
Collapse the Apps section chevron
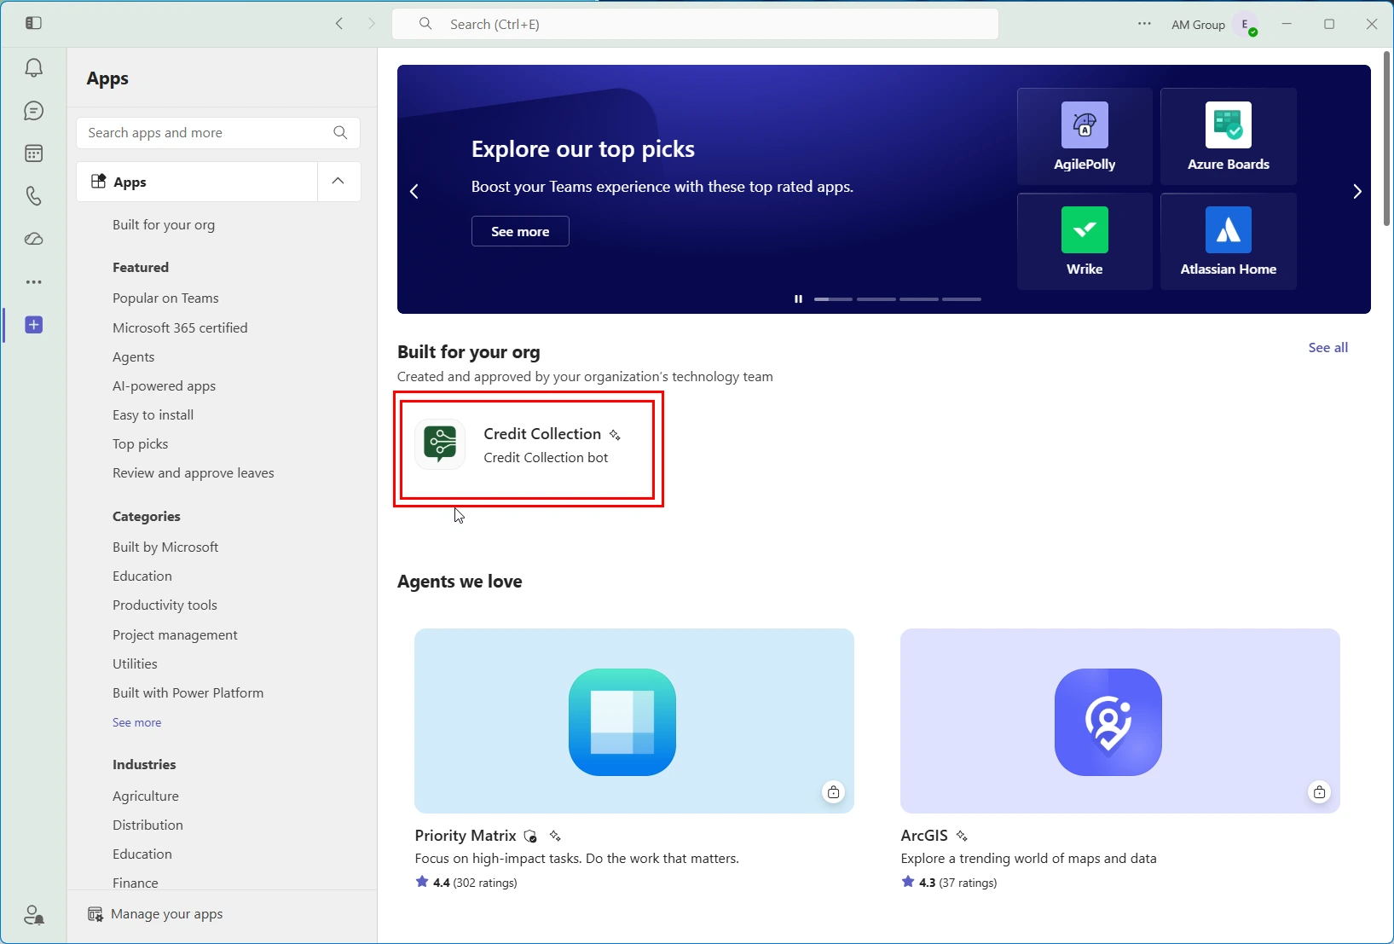tap(338, 182)
